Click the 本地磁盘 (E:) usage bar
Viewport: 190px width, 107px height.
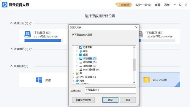point(157,40)
